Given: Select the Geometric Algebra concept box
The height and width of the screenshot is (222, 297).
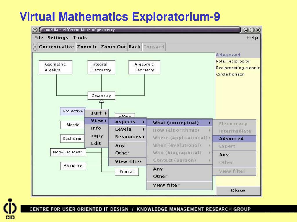Looking at the screenshot, I should pos(55,67).
